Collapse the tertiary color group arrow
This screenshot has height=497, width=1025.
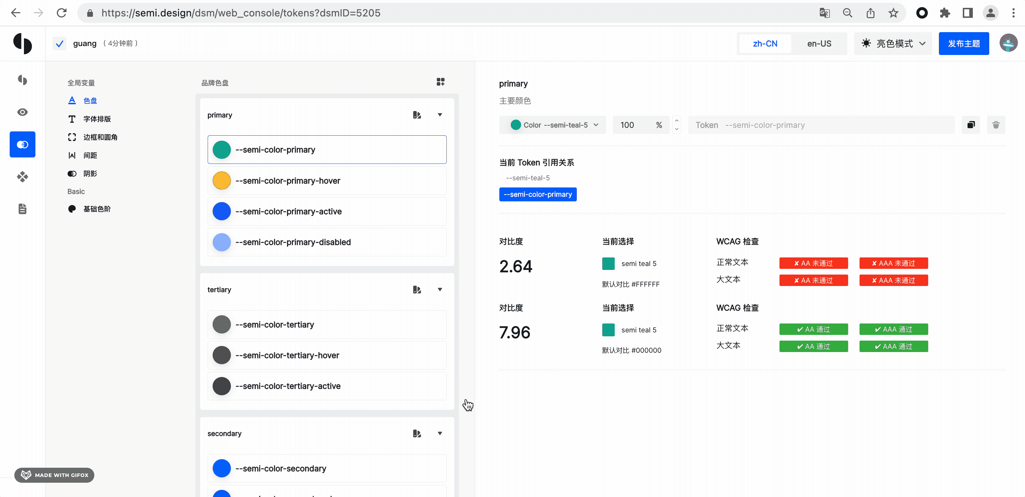click(440, 290)
